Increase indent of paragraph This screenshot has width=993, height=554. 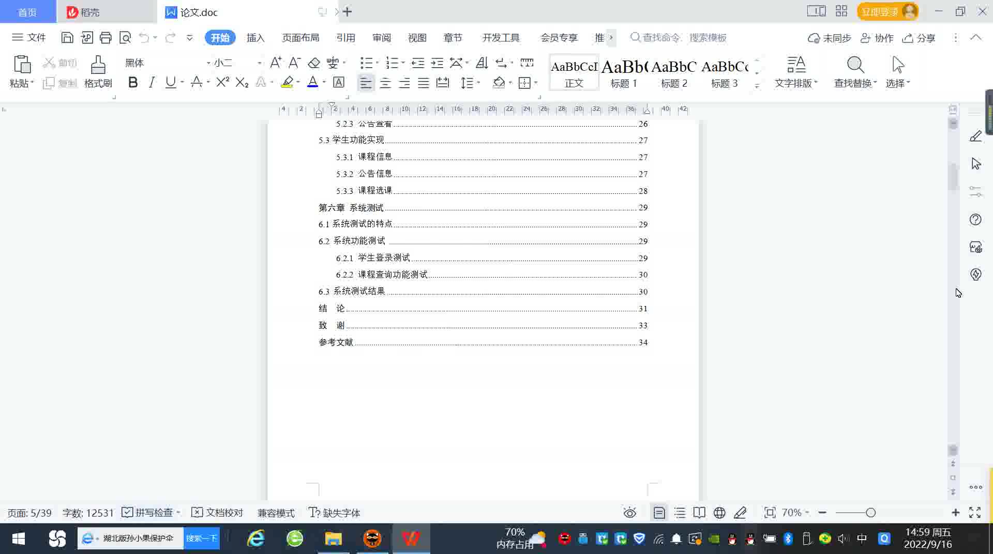pos(437,63)
